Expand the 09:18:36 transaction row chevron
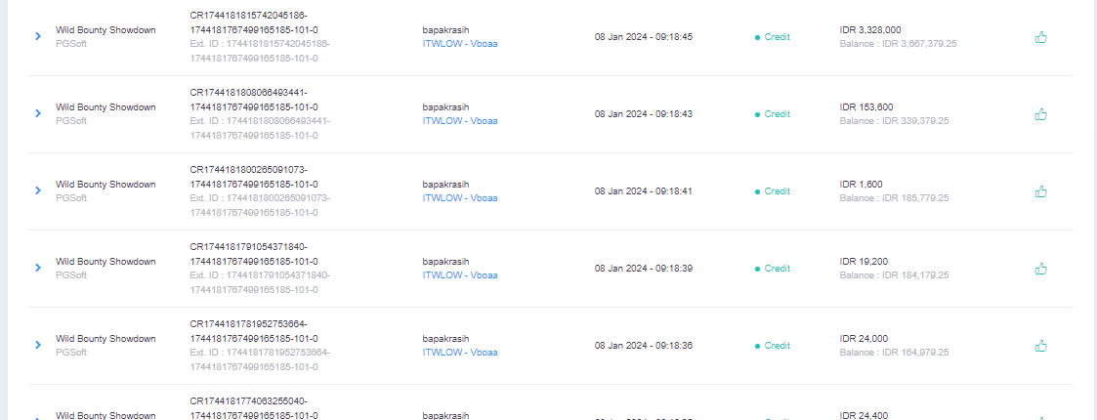This screenshot has width=1097, height=420. (38, 345)
